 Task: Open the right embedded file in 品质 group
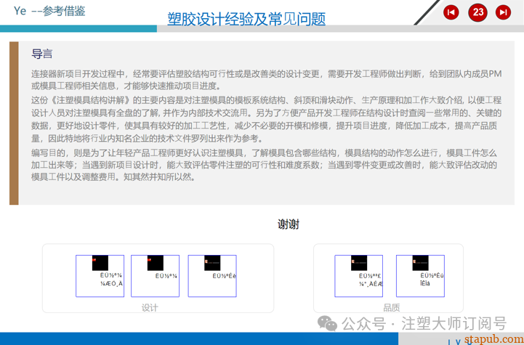[420, 275]
